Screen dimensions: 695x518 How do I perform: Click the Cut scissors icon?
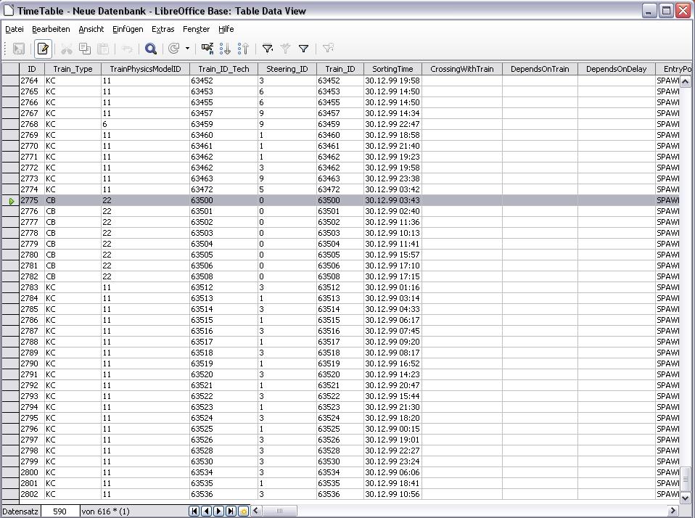coord(67,49)
